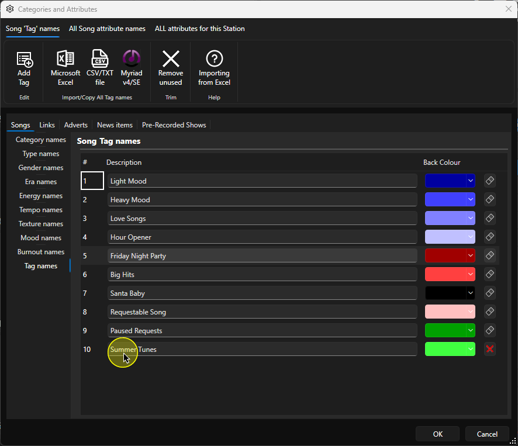The image size is (518, 446).
Task: Select Category names in sidebar
Action: (41, 140)
